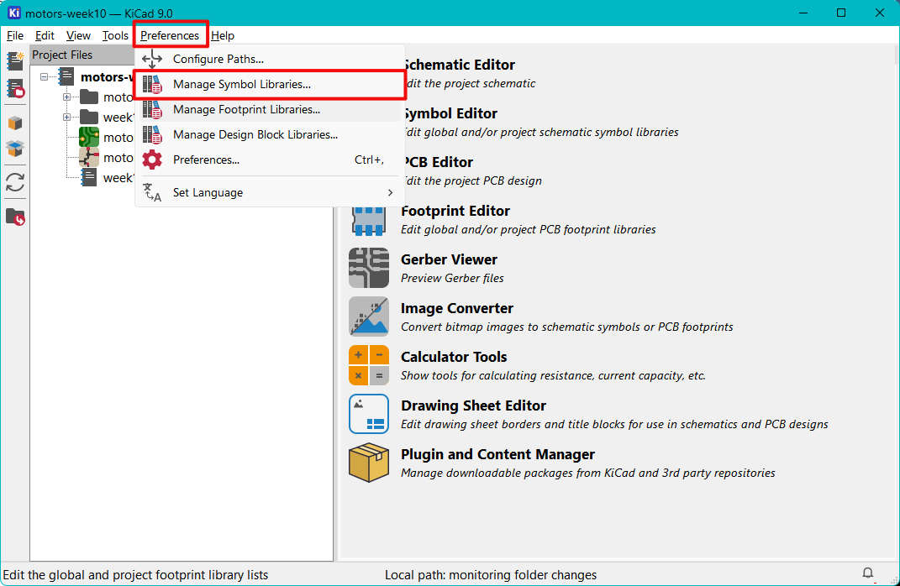Click 'Edit global and/or project PCB footprint libraries' text
The height and width of the screenshot is (586, 900).
click(528, 229)
